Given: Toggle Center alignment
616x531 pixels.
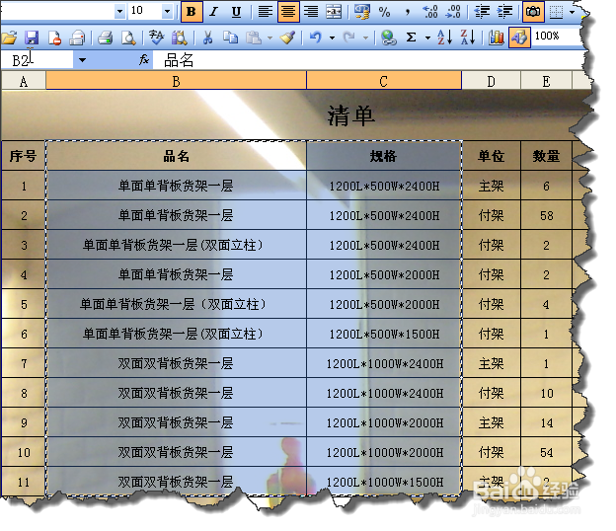Looking at the screenshot, I should tap(288, 12).
